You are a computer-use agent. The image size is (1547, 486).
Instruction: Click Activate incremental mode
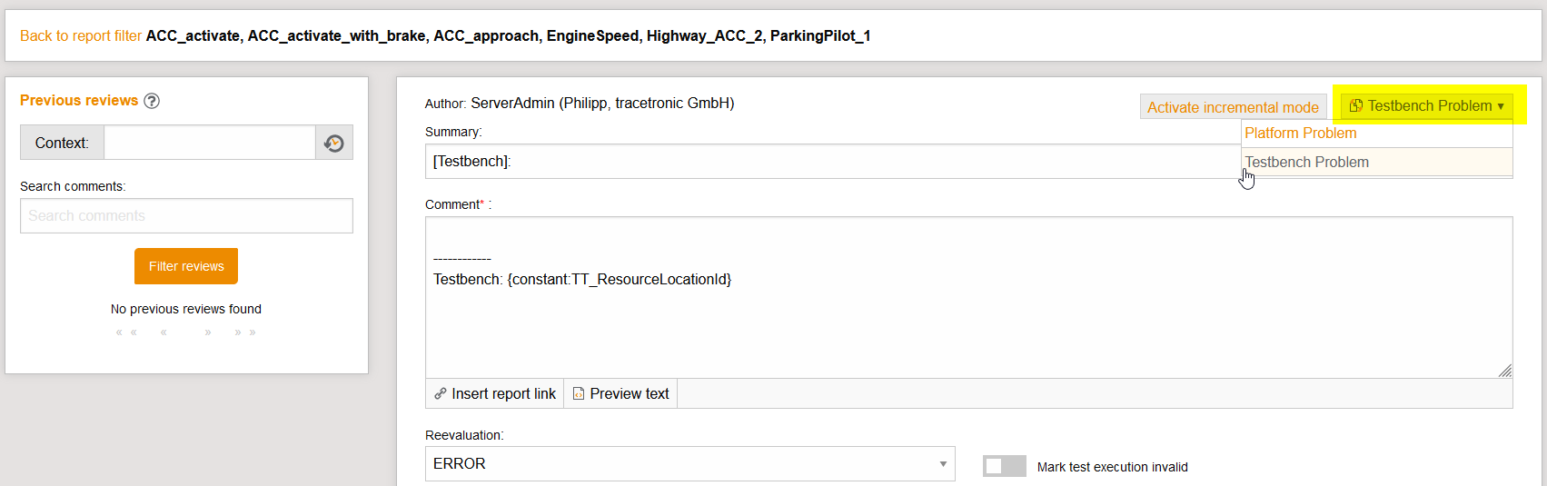(x=1233, y=107)
